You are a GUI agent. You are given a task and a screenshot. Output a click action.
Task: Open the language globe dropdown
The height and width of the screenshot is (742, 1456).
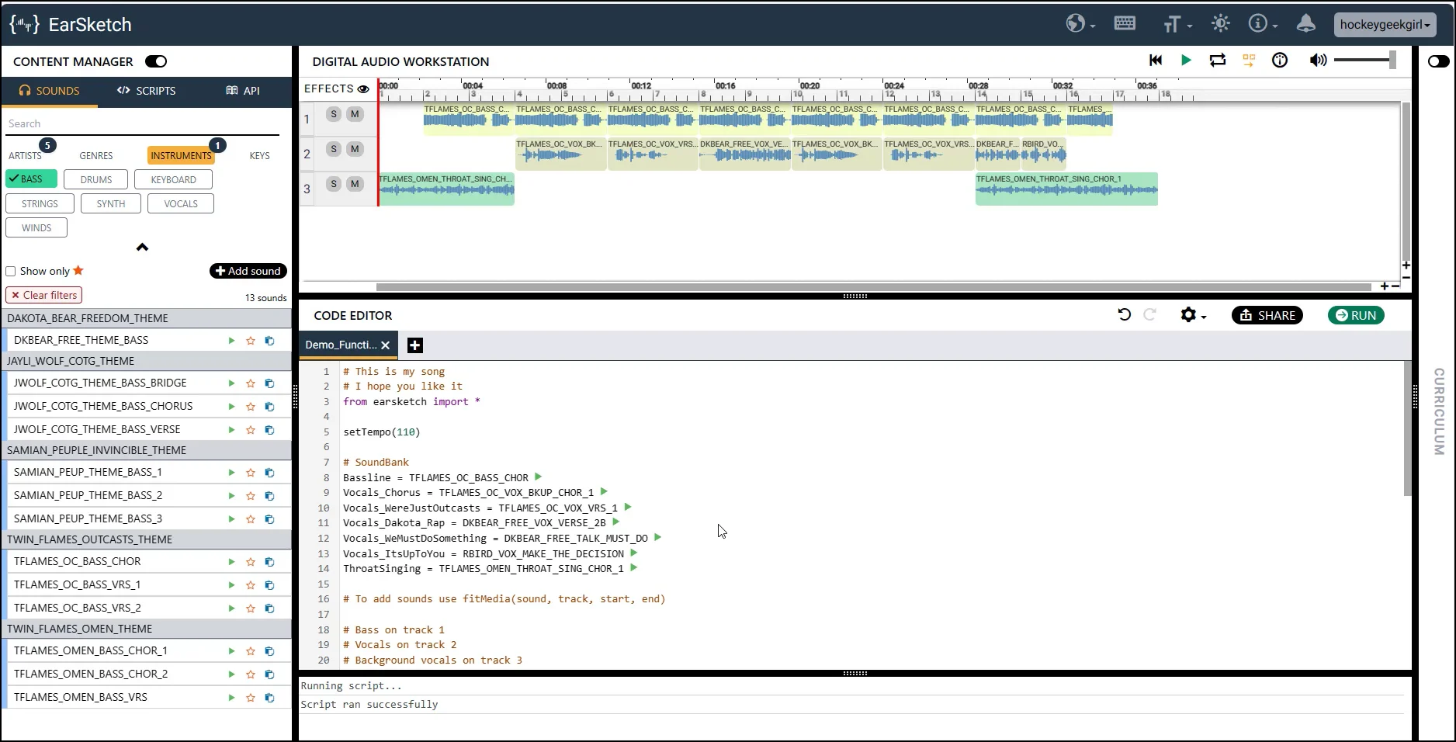tap(1076, 23)
